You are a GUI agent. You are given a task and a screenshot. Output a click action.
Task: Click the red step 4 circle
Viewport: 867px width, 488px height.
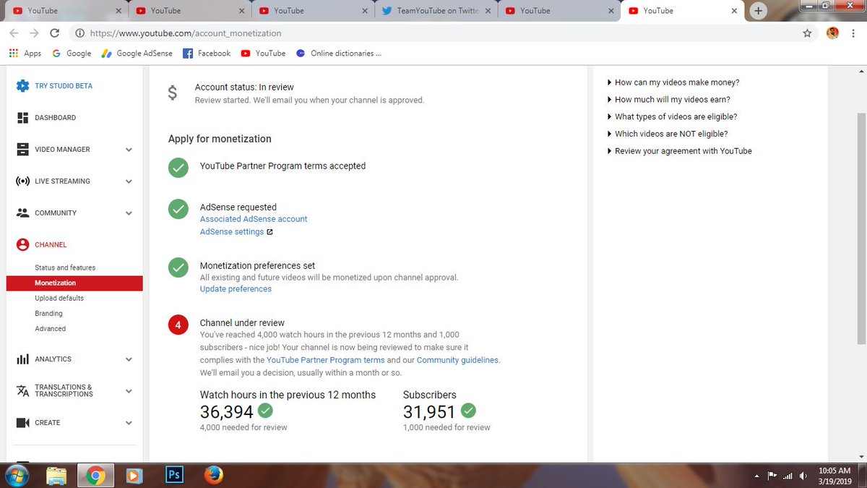pyautogui.click(x=178, y=325)
